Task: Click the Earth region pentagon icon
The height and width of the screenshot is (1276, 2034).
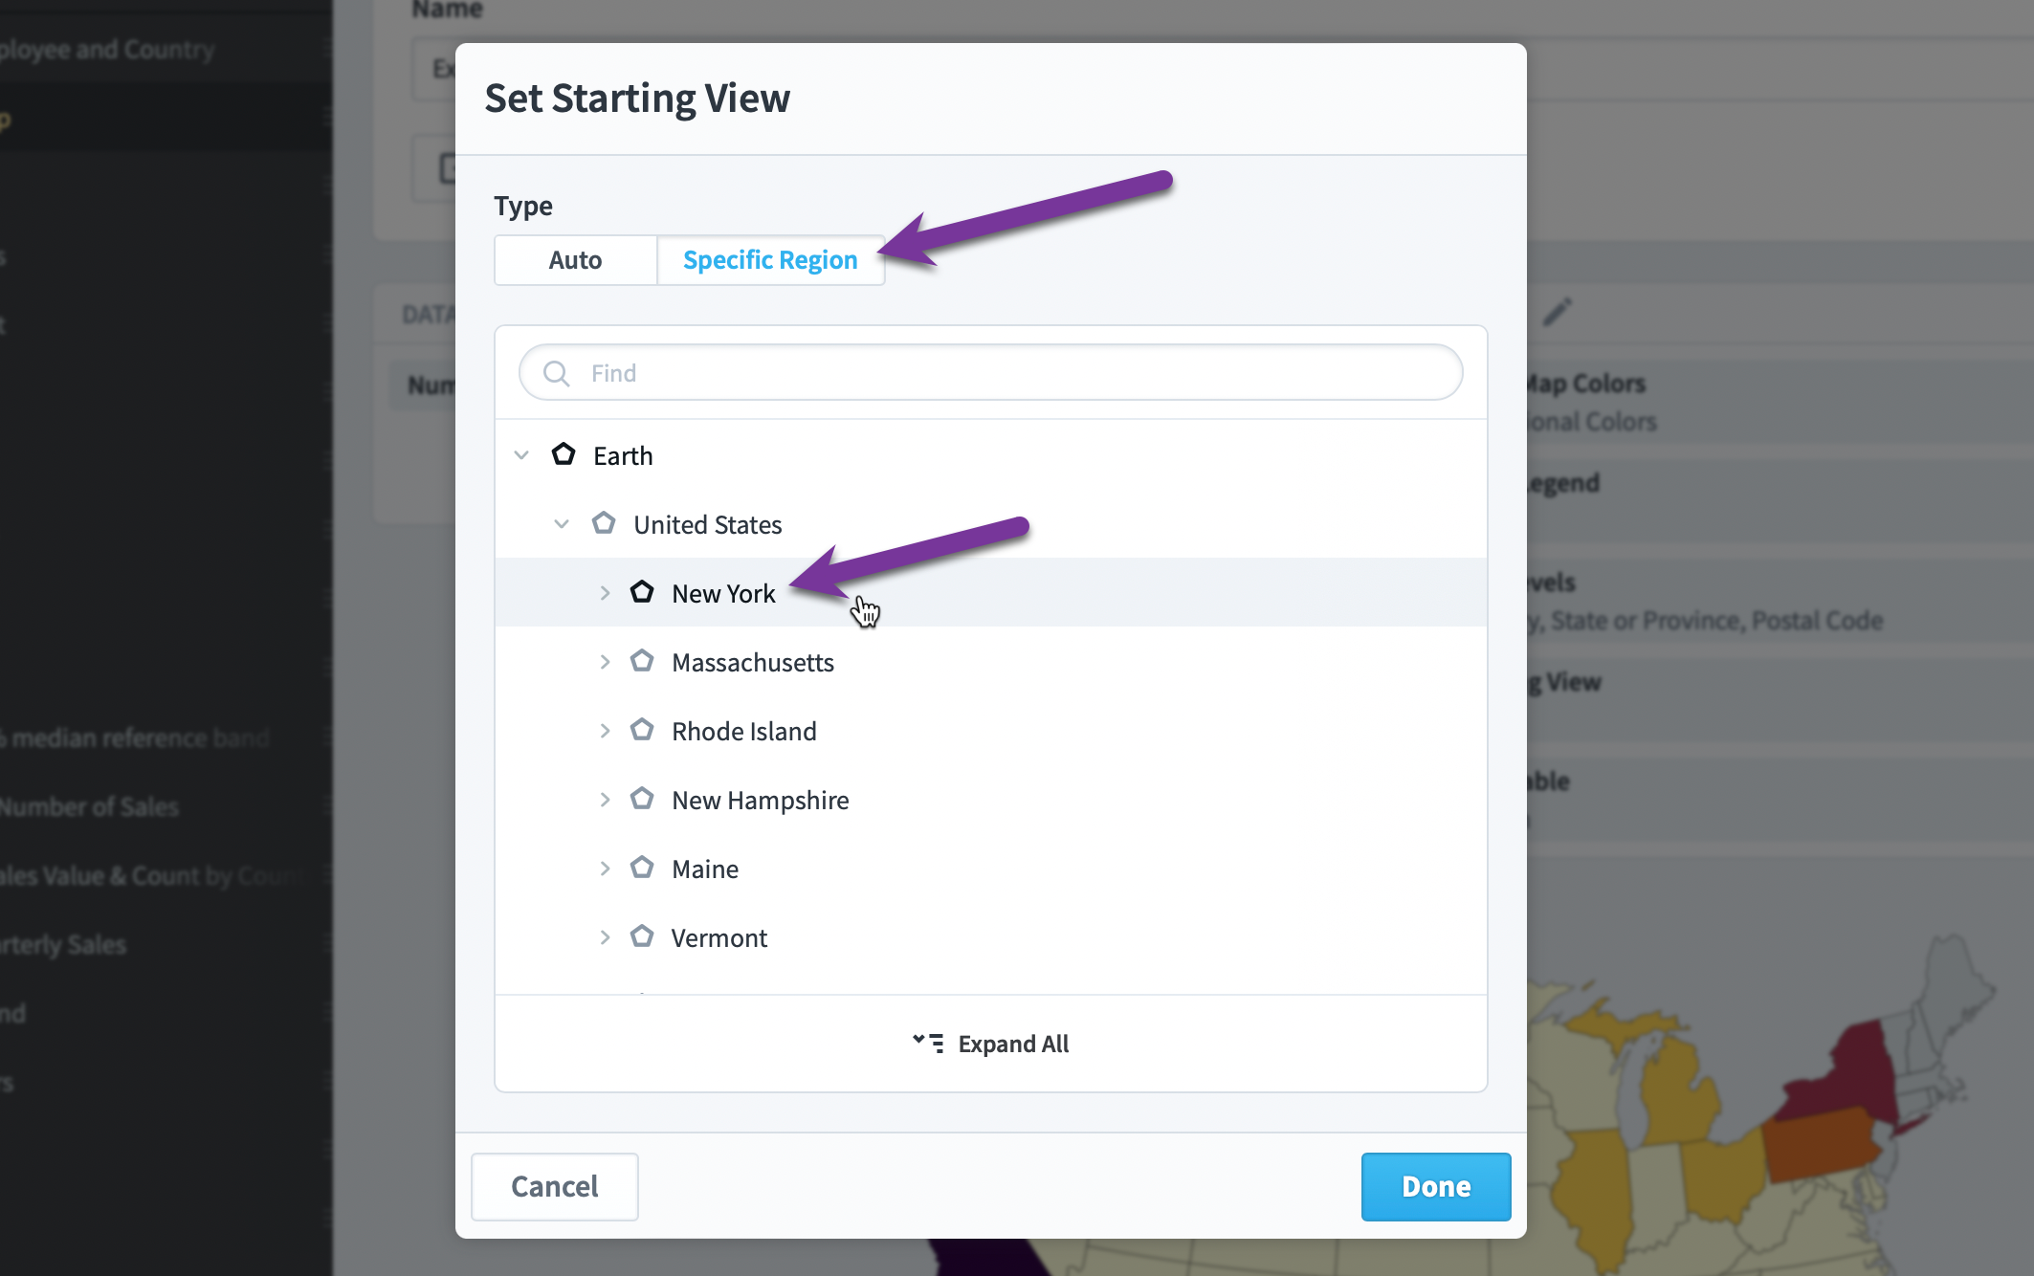Action: point(564,454)
